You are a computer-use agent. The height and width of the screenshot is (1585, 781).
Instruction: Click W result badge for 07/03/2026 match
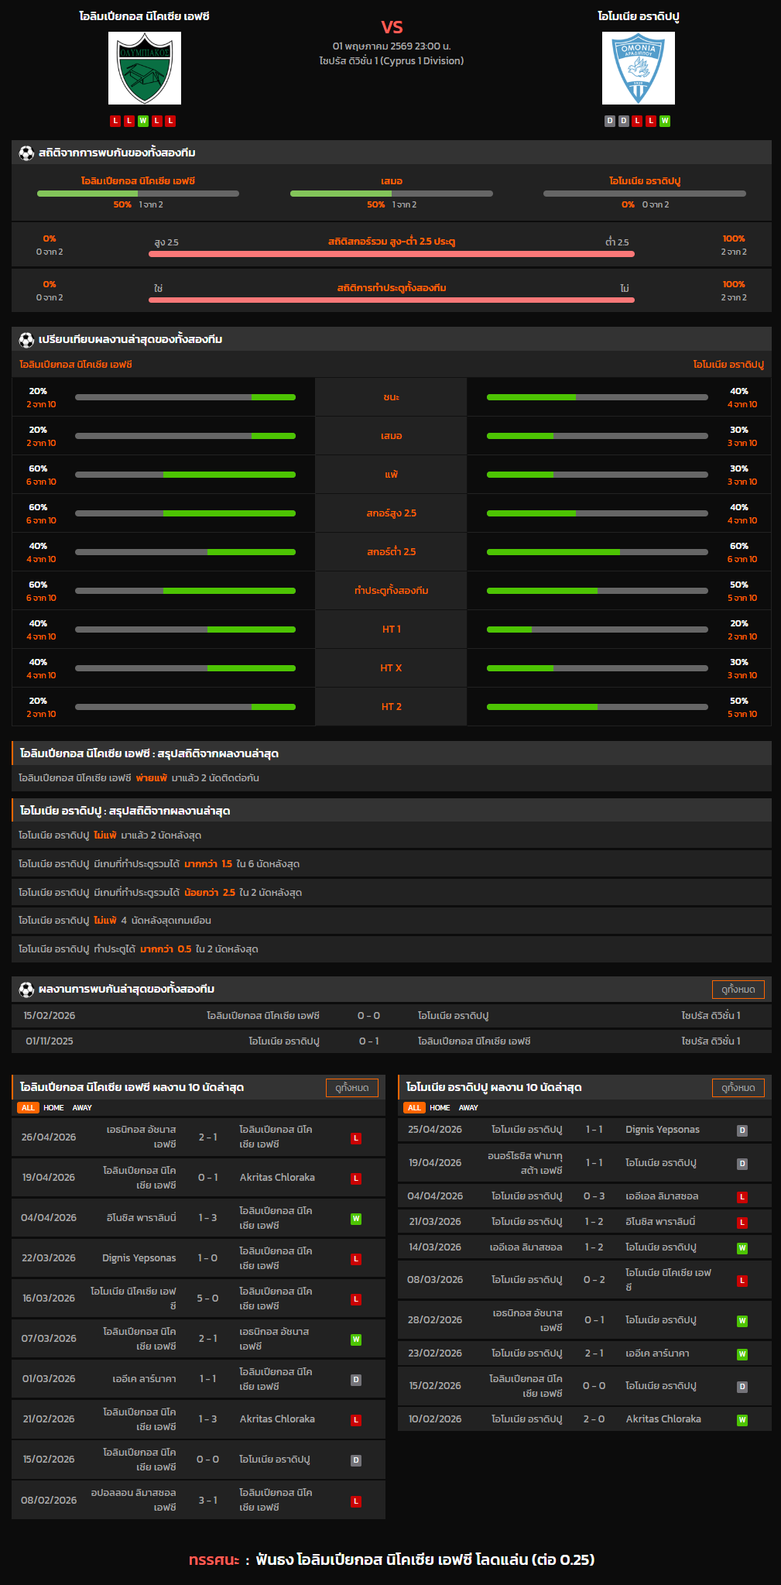click(356, 1340)
